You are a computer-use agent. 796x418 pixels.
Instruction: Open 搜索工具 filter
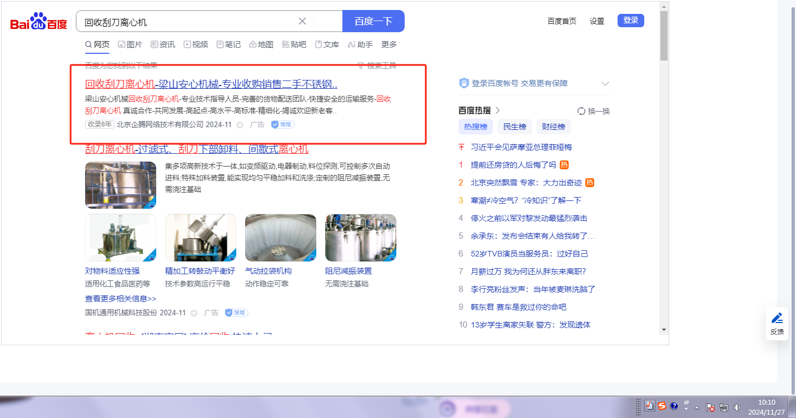point(377,66)
